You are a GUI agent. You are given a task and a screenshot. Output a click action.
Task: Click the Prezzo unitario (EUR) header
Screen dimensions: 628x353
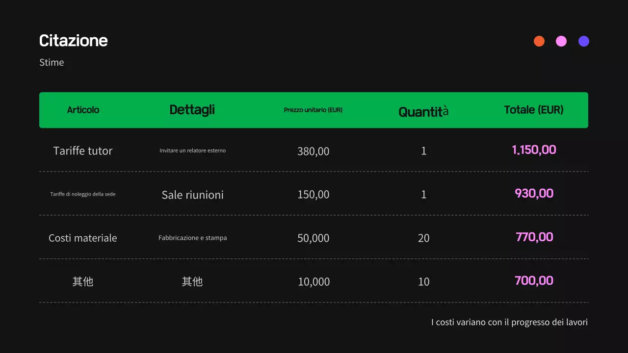tap(313, 110)
